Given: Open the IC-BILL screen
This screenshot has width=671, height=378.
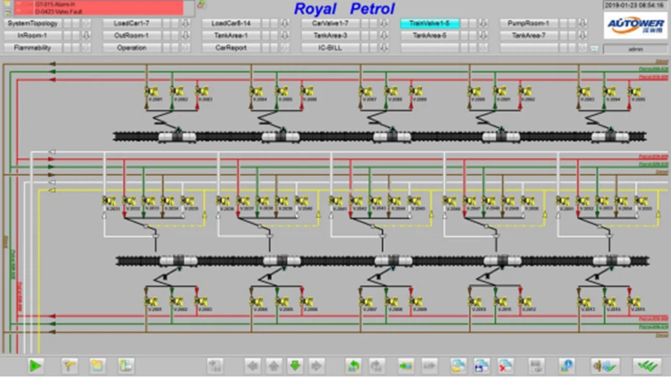Looking at the screenshot, I should (x=330, y=48).
